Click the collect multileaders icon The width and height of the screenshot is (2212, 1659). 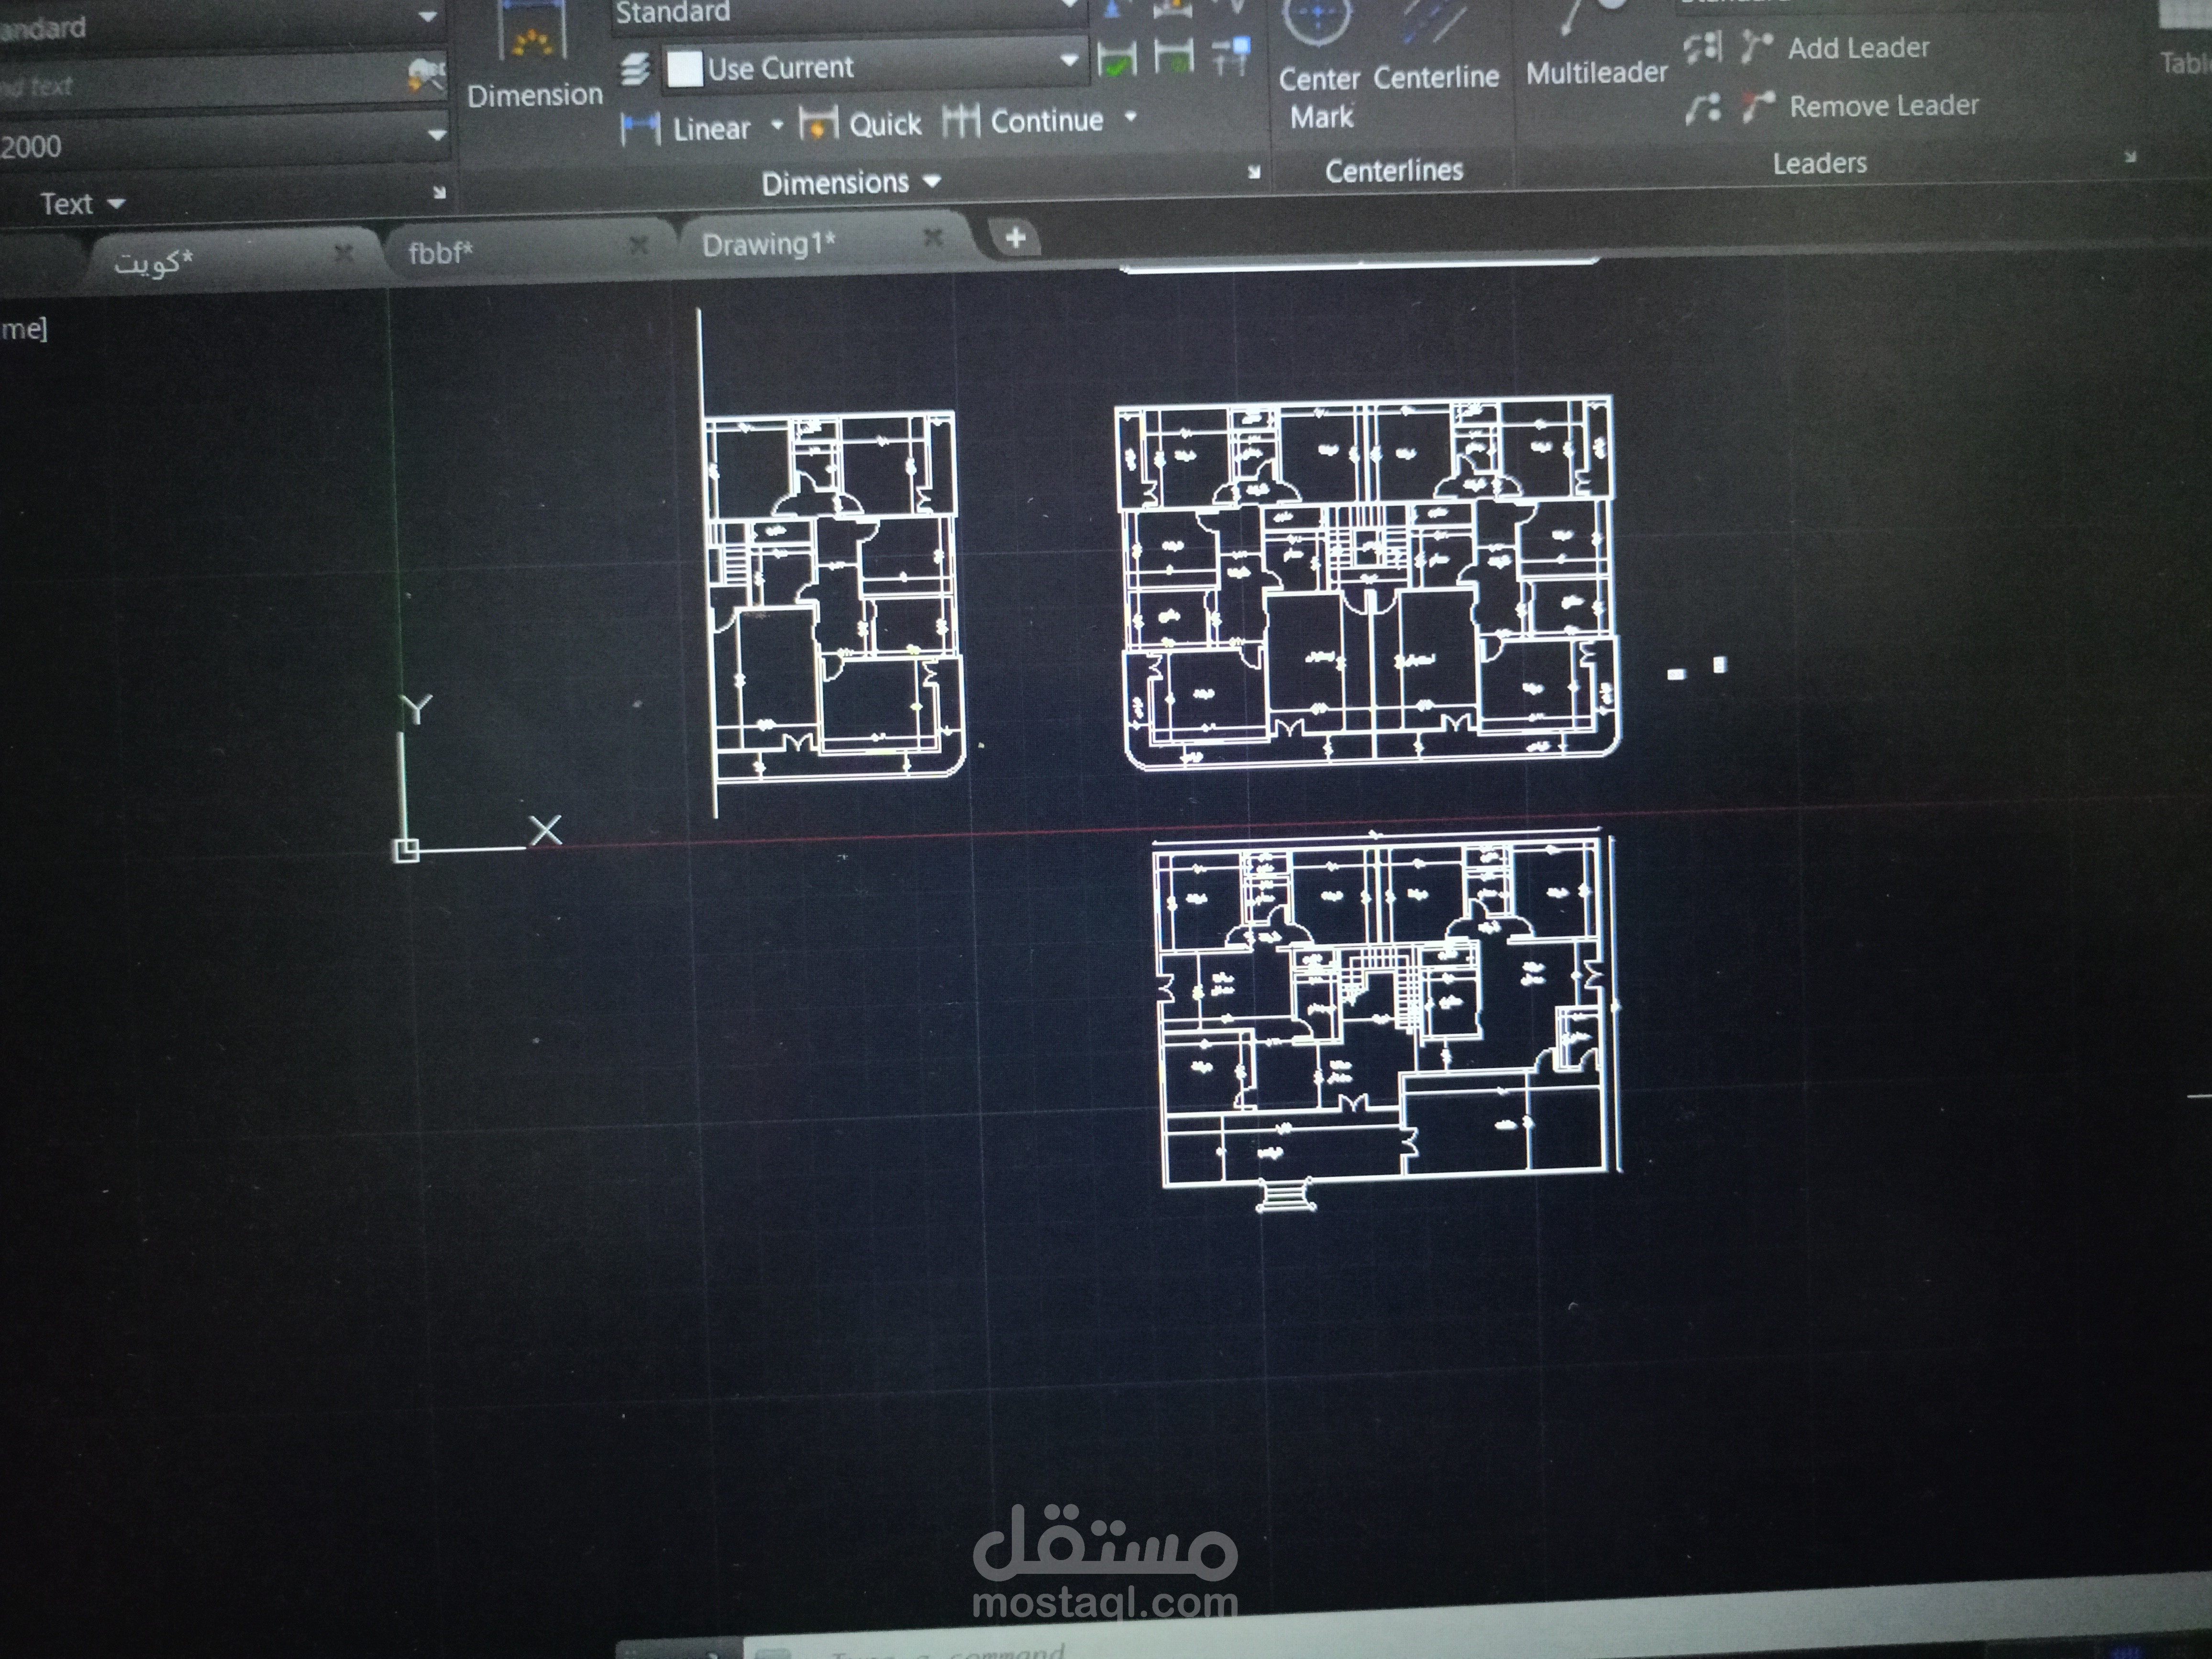point(1702,107)
